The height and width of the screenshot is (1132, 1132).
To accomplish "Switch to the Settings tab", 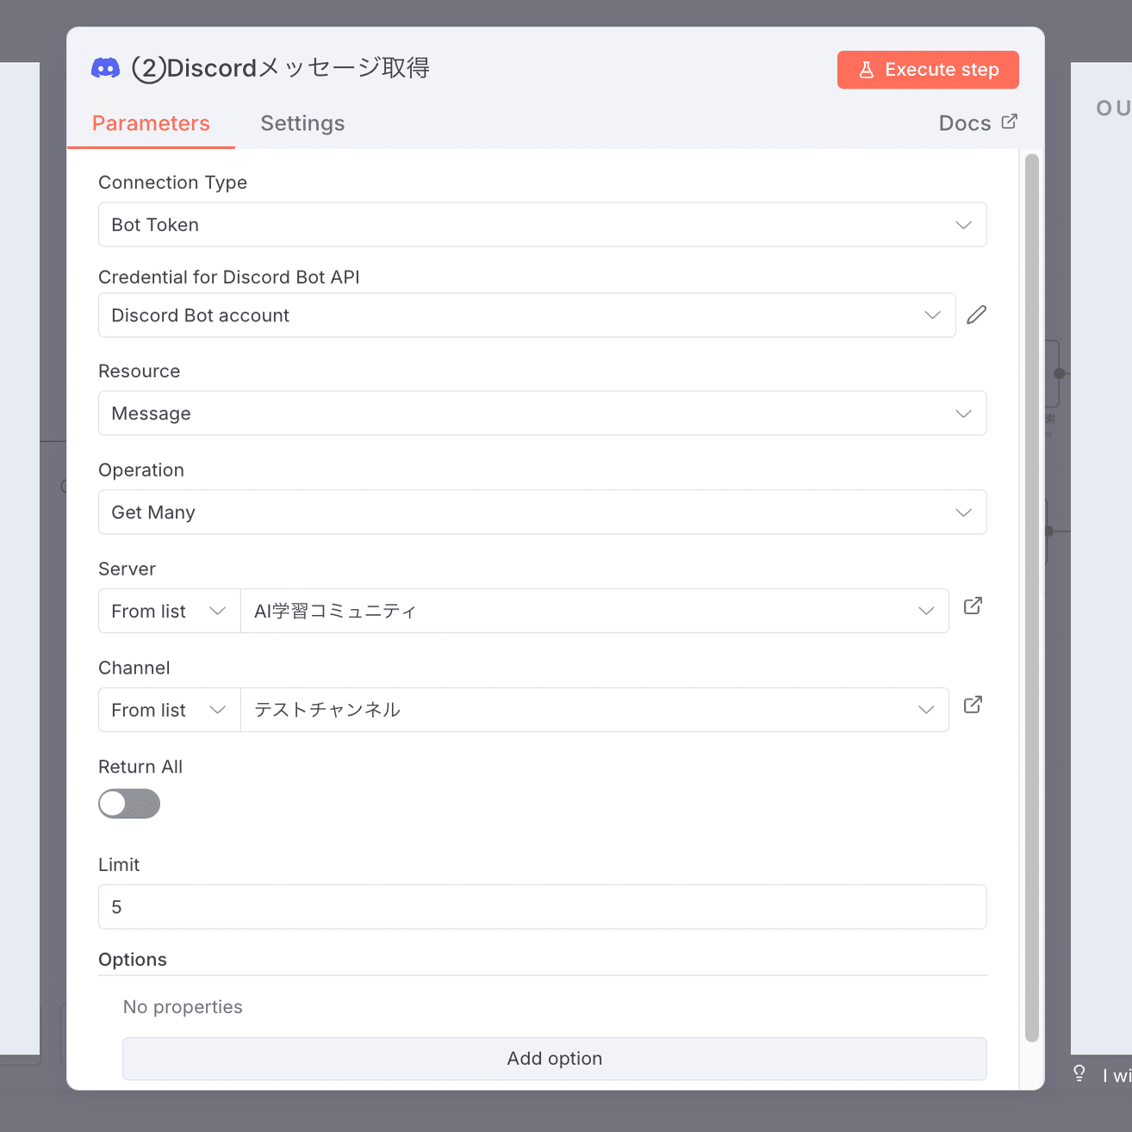I will coord(302,123).
